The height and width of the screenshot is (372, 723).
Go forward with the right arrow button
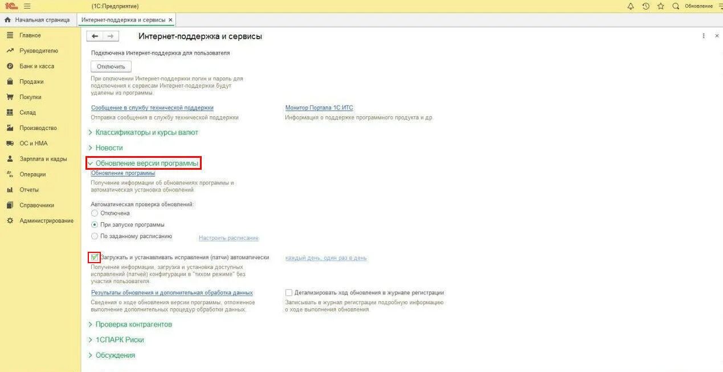[111, 36]
